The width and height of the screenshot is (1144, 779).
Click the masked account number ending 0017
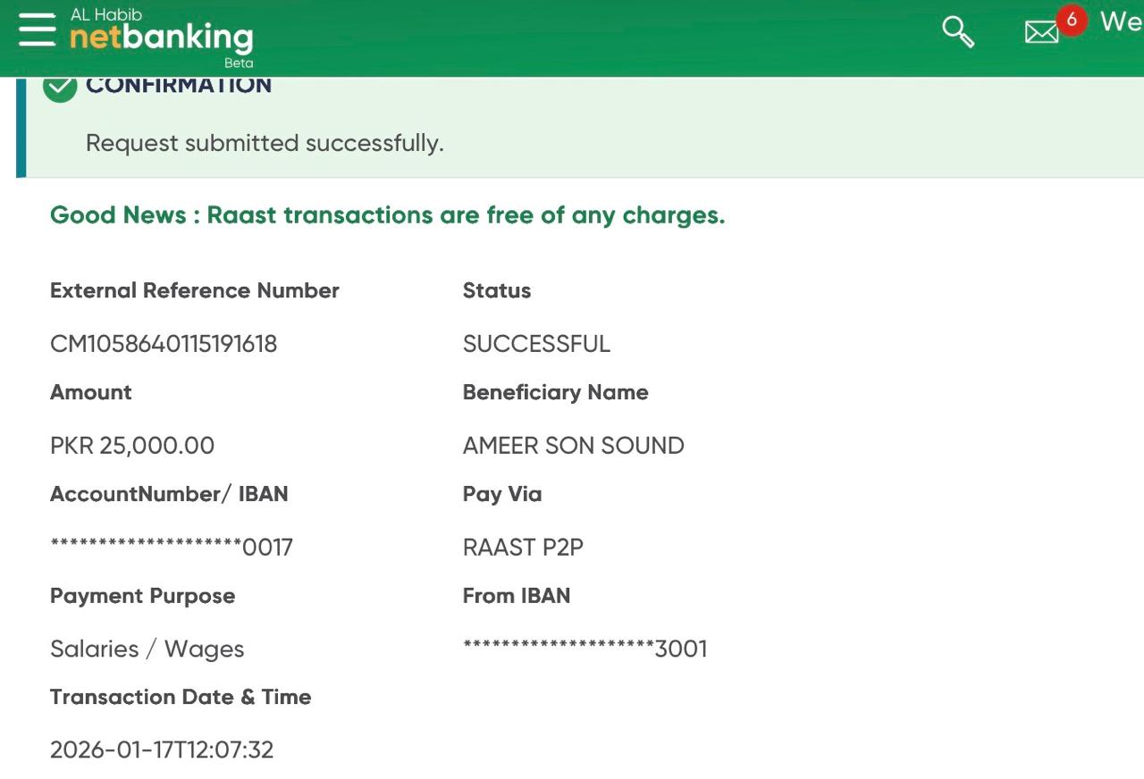(x=172, y=547)
